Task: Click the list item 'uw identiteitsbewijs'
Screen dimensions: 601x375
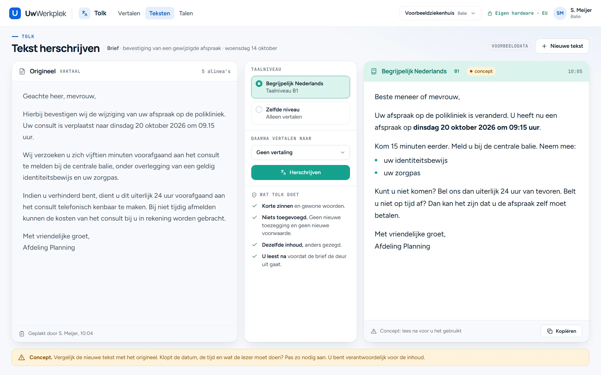Action: click(415, 161)
